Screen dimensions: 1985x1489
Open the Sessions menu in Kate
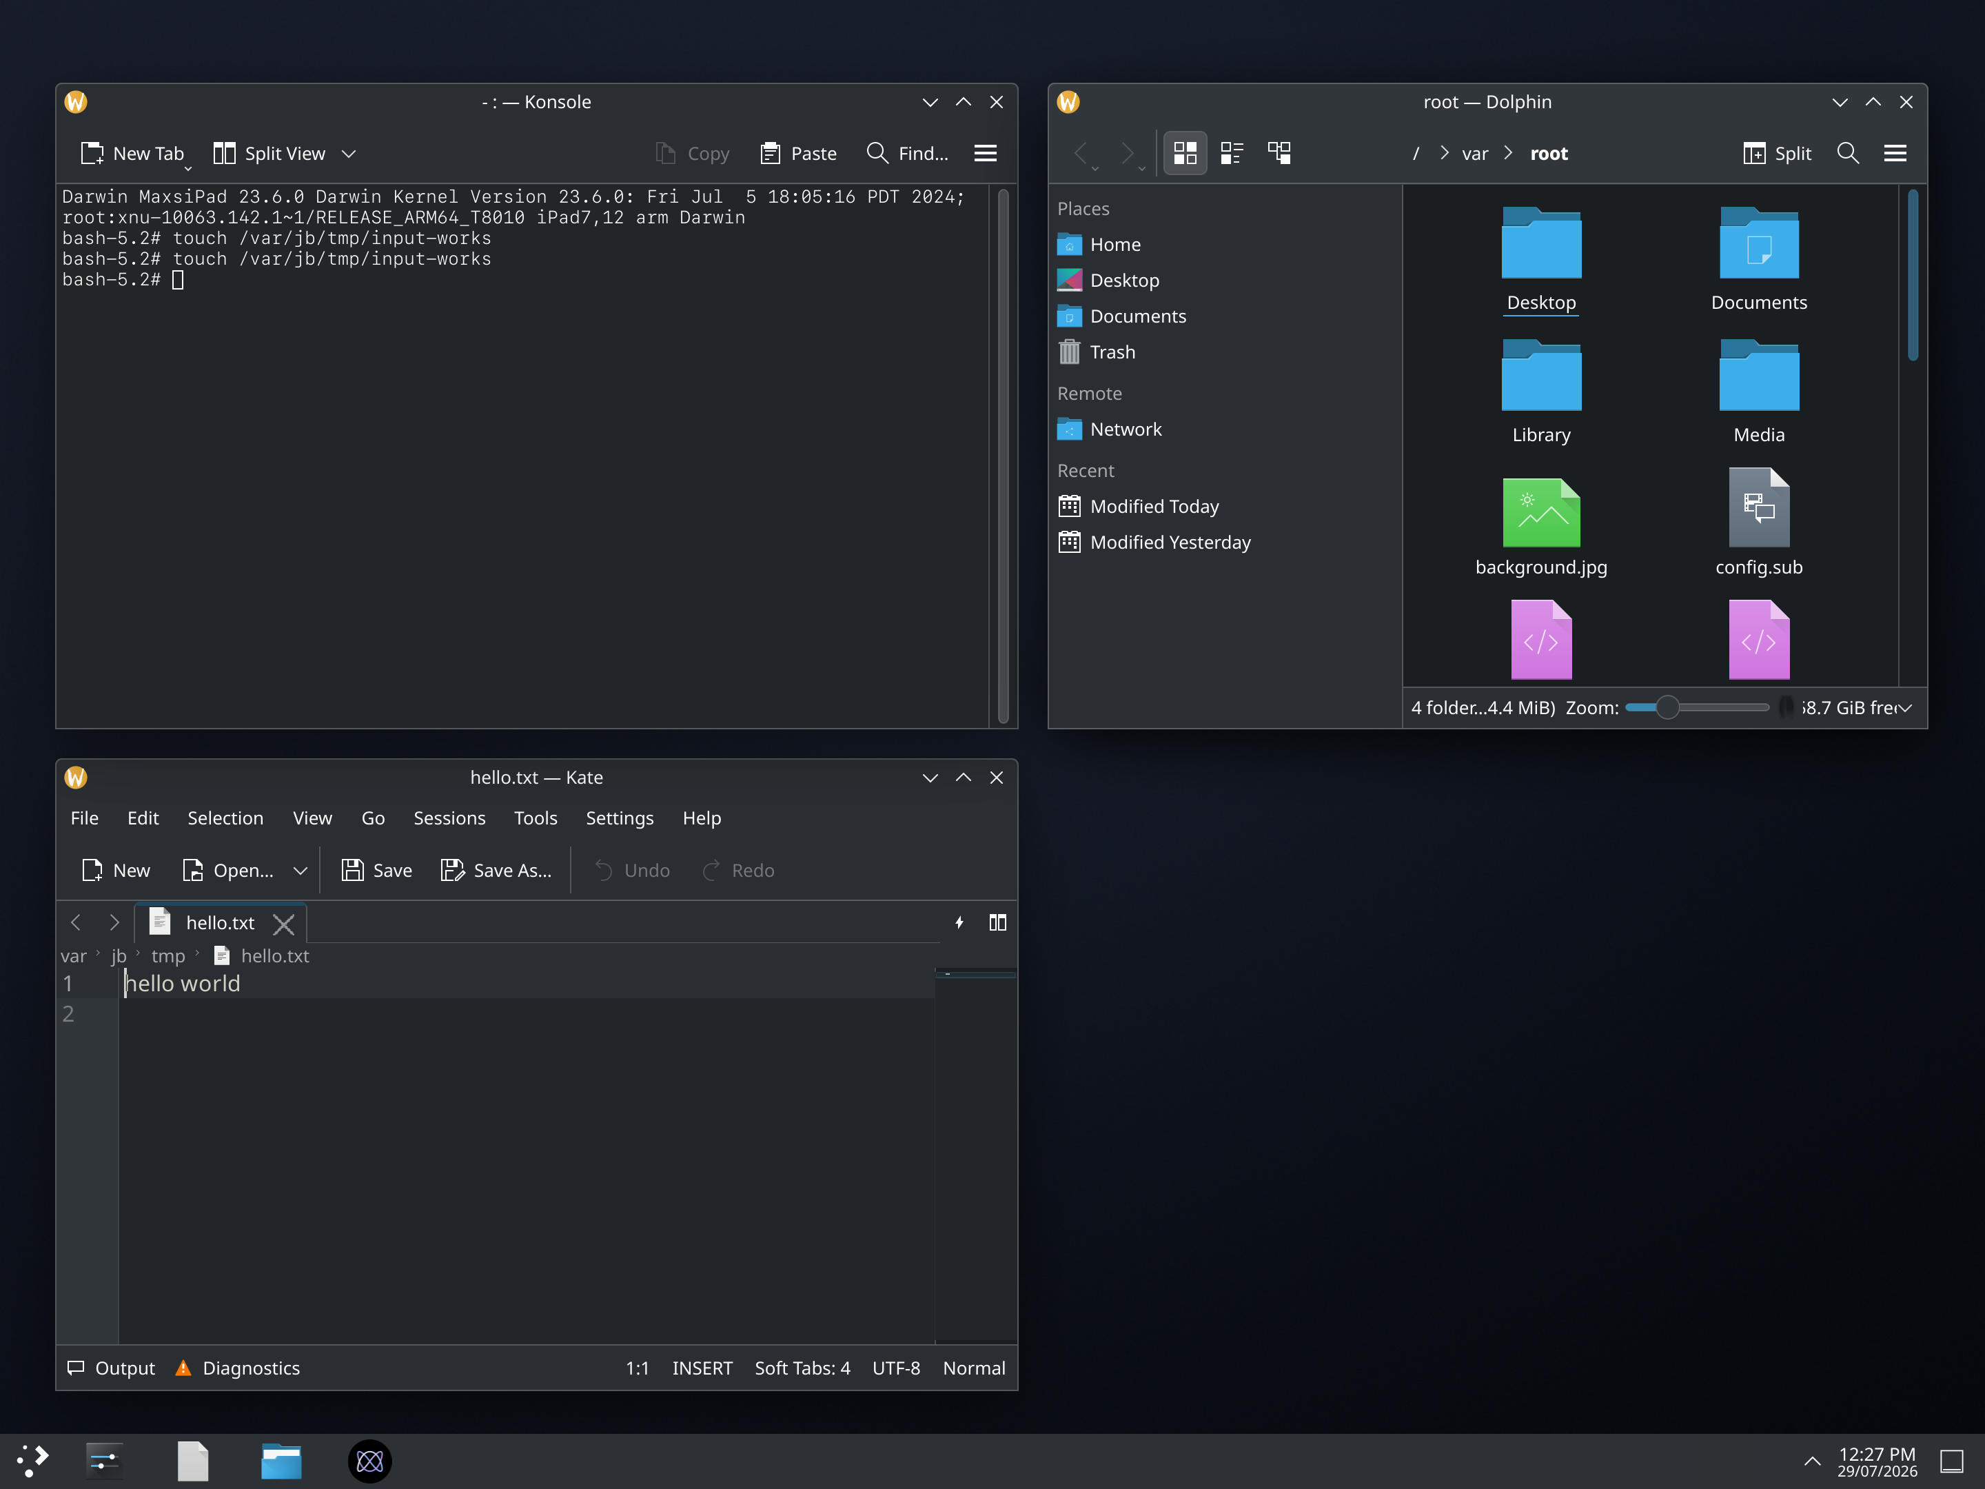tap(449, 818)
